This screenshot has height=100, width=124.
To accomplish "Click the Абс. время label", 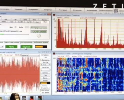I will [45, 93].
